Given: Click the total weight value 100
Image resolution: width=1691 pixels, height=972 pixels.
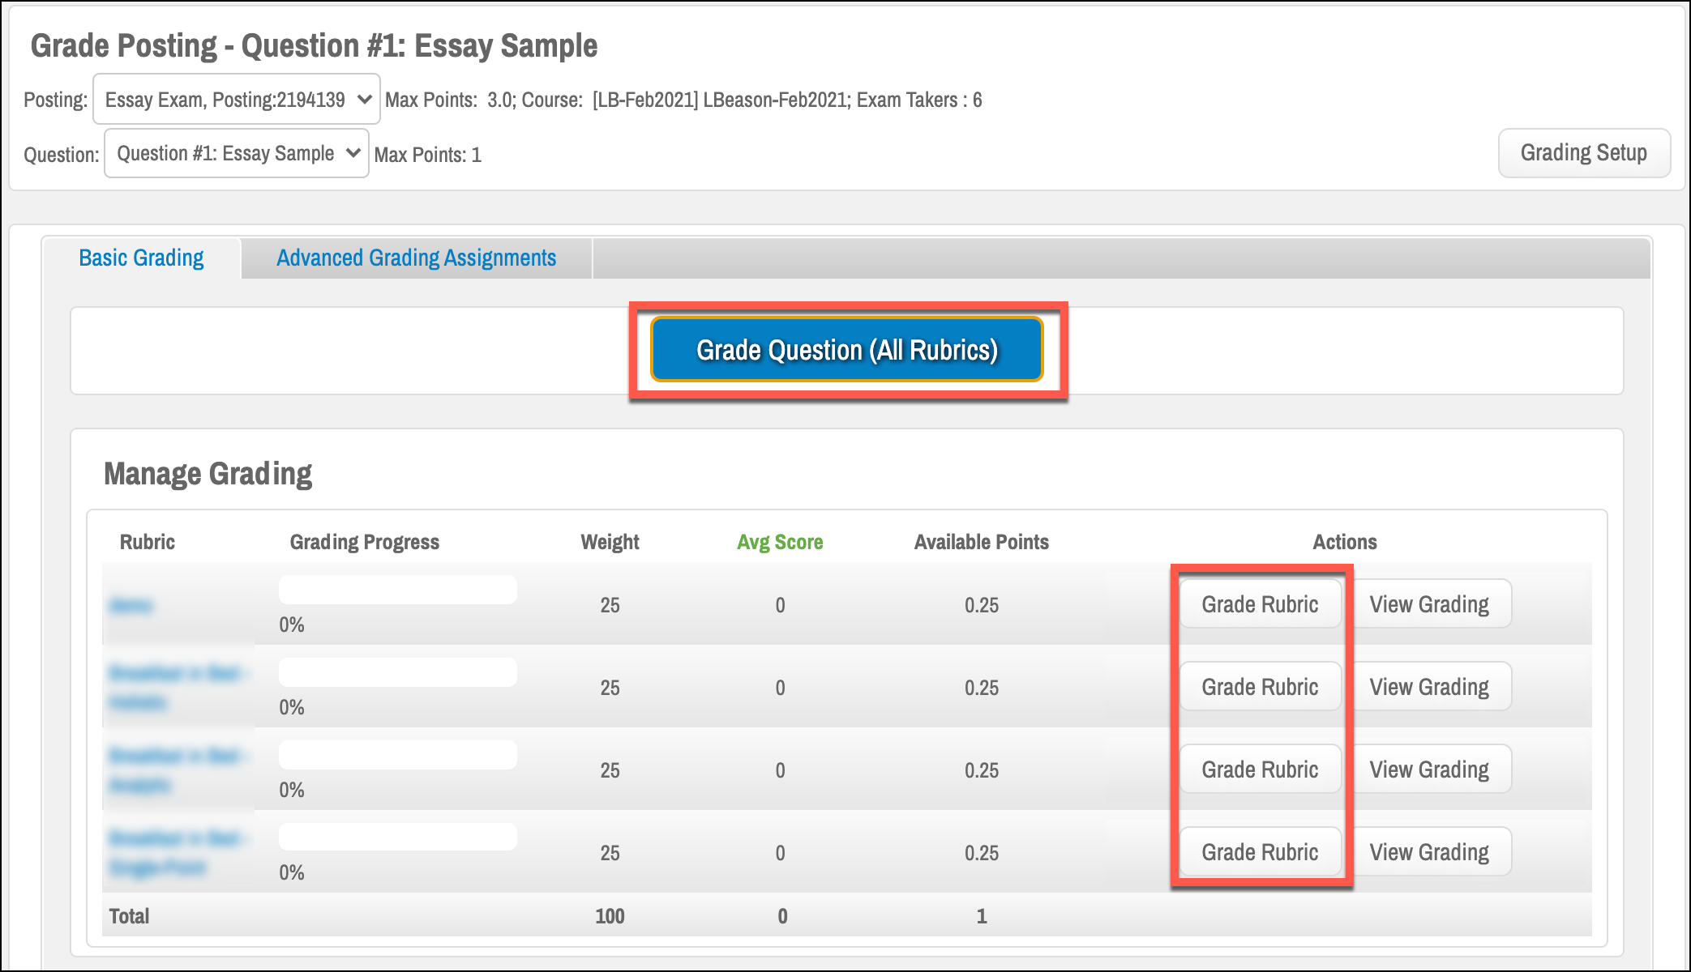Looking at the screenshot, I should click(x=610, y=916).
